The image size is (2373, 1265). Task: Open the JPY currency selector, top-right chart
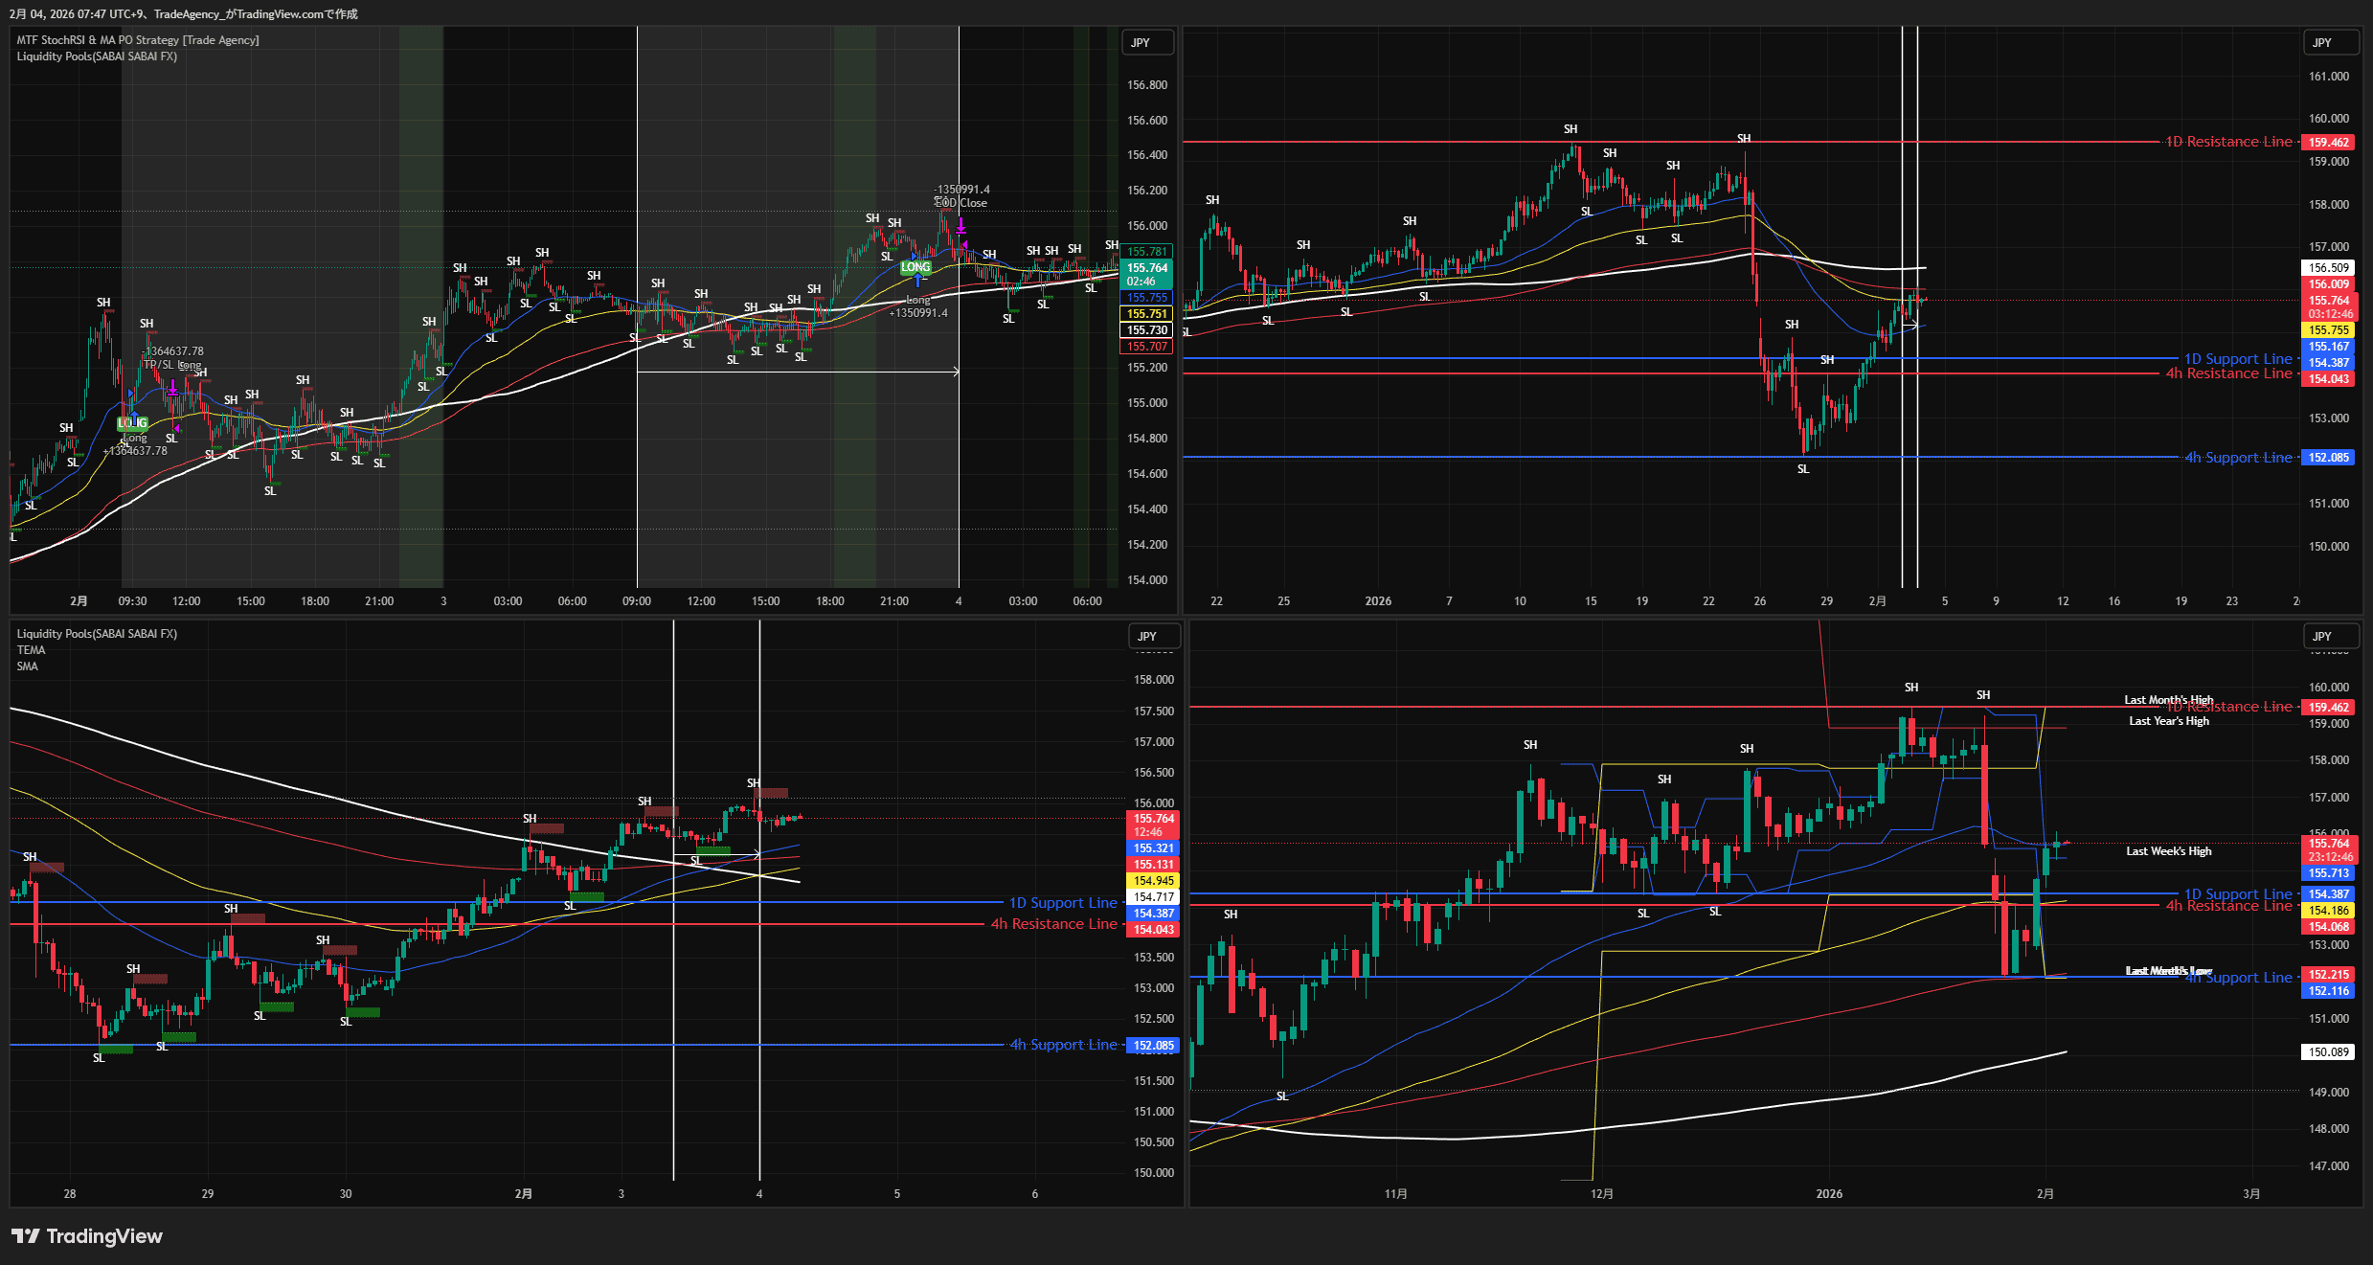[x=2329, y=43]
